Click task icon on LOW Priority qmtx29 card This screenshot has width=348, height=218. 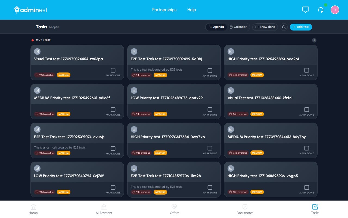[x=134, y=90]
